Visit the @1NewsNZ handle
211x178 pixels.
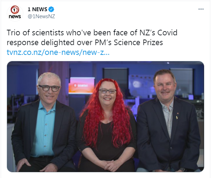pos(41,16)
